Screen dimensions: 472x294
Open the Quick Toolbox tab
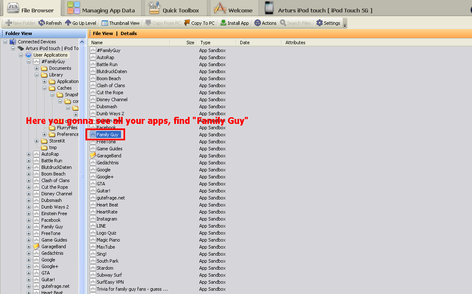[x=174, y=8]
